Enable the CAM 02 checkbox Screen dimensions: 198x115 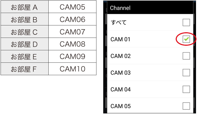pyautogui.click(x=186, y=56)
